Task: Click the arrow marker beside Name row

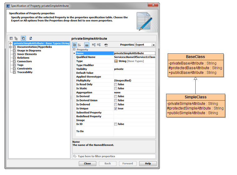Action: 74,53
